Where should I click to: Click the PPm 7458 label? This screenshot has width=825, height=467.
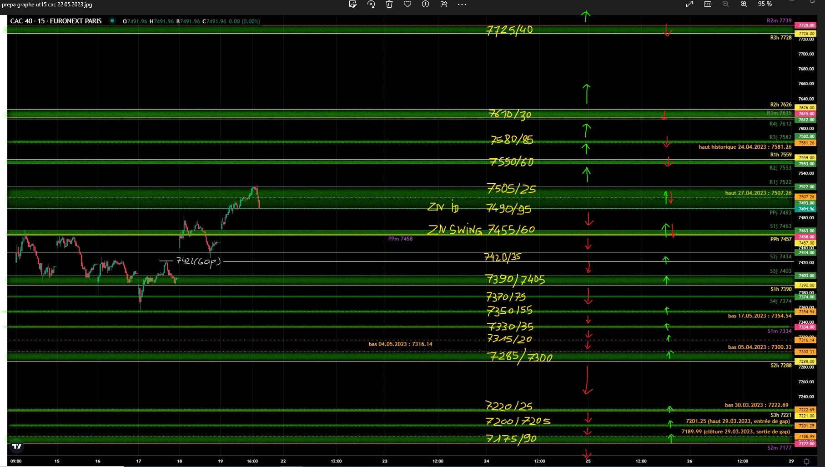pyautogui.click(x=400, y=239)
